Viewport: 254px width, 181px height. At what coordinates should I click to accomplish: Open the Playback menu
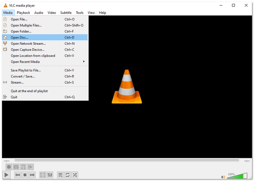[23, 13]
